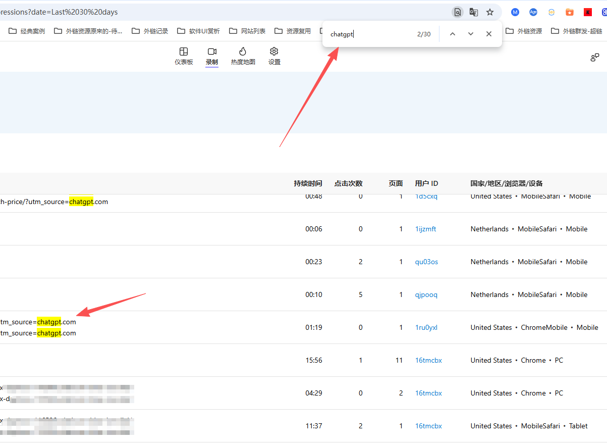Expand the 软件UI赏析 bookmark folder
This screenshot has width=607, height=445.
point(198,31)
